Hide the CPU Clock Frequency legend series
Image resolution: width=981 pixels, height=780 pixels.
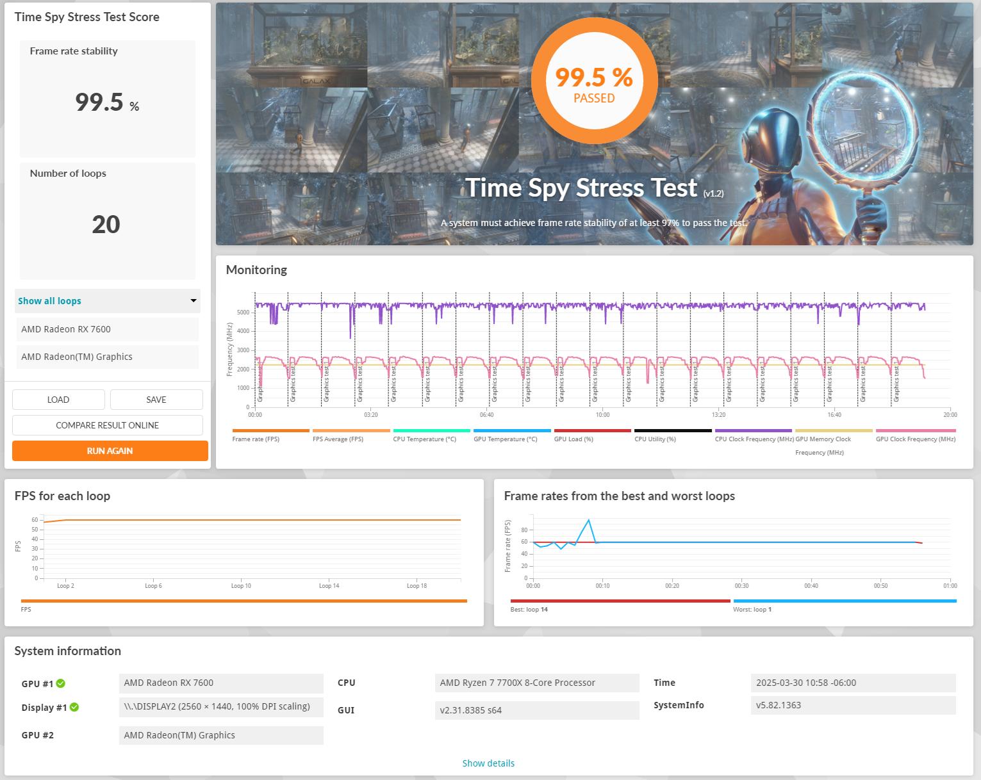[754, 439]
